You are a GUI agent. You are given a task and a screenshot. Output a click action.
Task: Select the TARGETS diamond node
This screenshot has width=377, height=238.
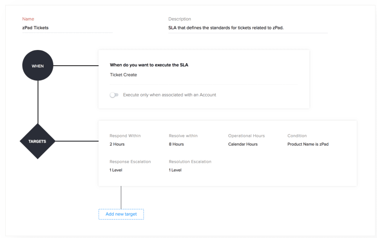38,141
